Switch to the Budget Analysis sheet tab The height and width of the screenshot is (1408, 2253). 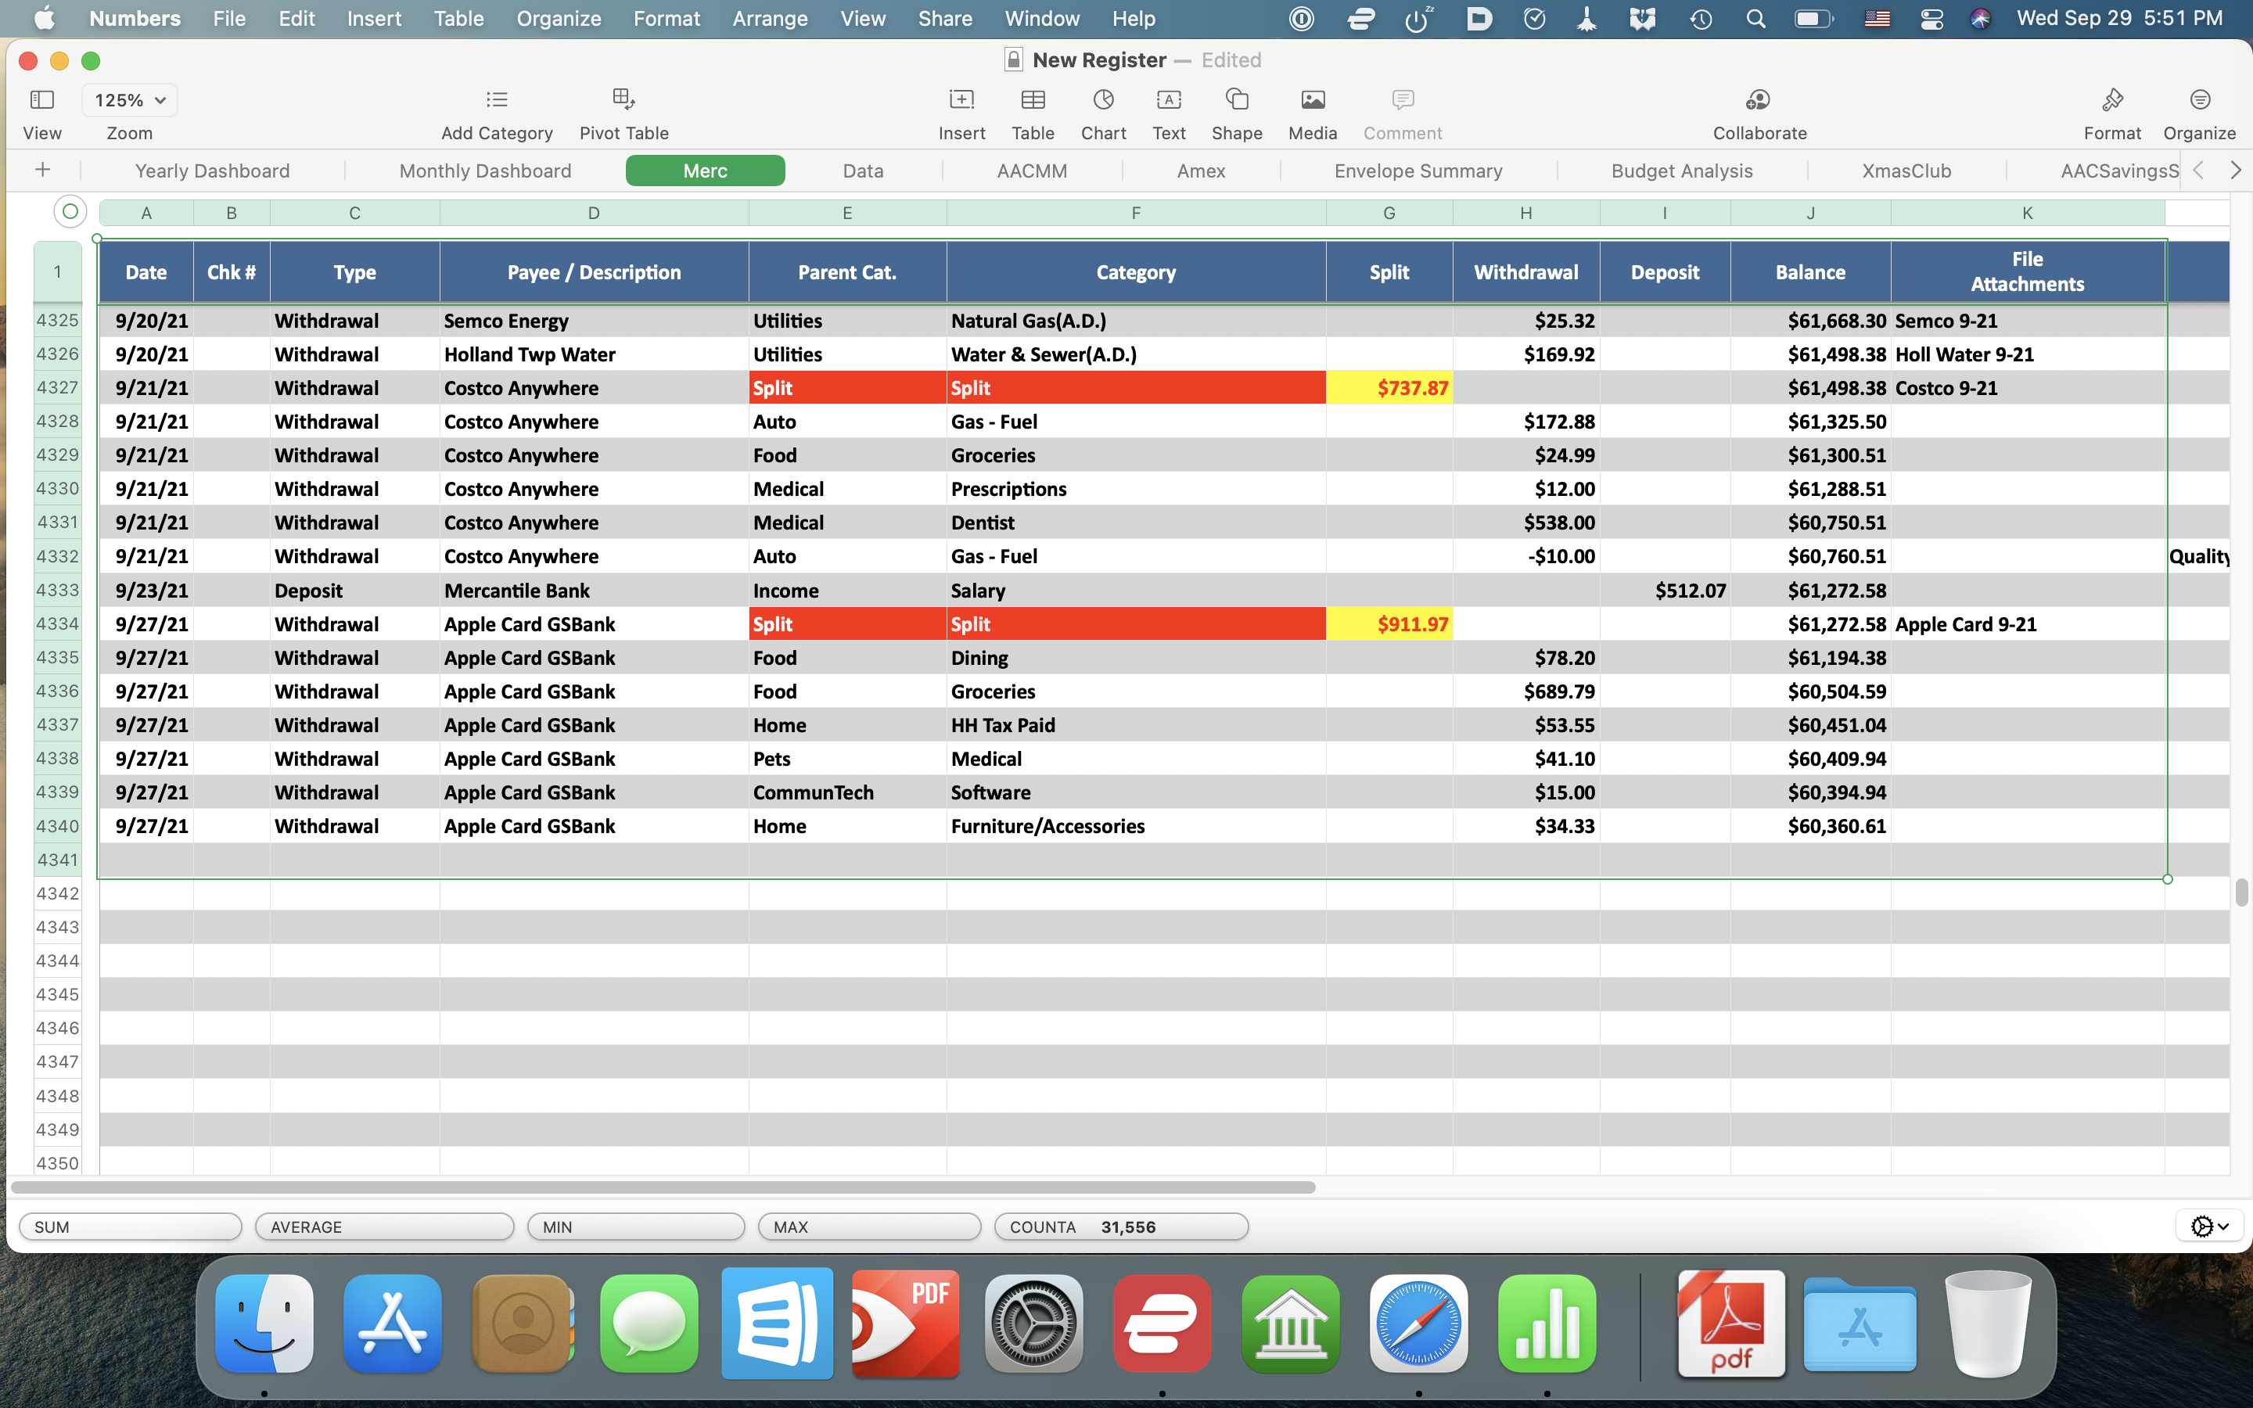1681,171
